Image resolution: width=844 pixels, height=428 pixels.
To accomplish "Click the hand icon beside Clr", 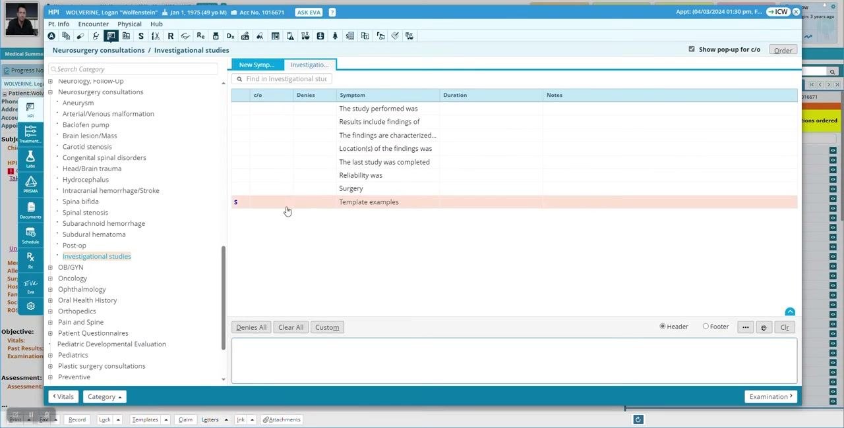I will (x=764, y=327).
